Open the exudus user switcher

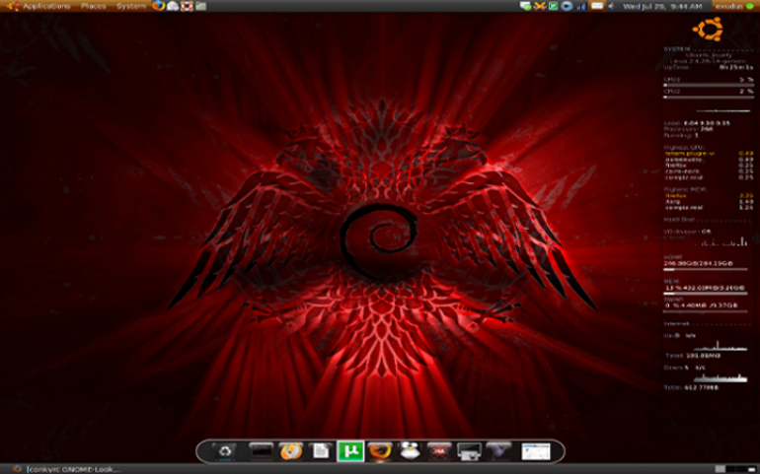click(734, 6)
